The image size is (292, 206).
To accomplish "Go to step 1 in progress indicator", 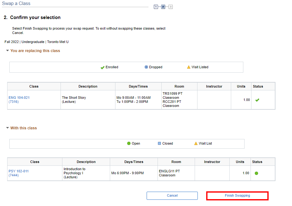I will pyautogui.click(x=156, y=7).
